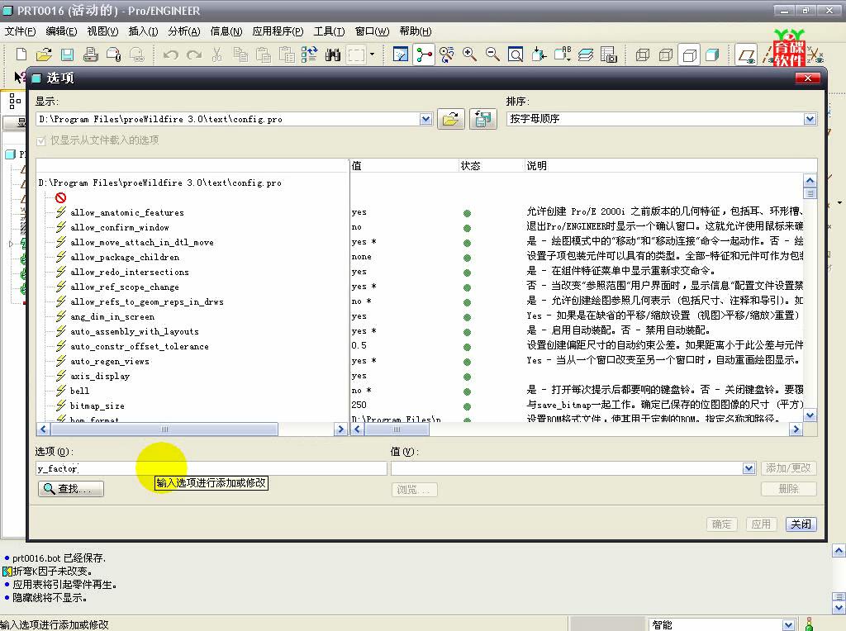
Task: Open the sort order dropdown
Action: click(x=810, y=119)
